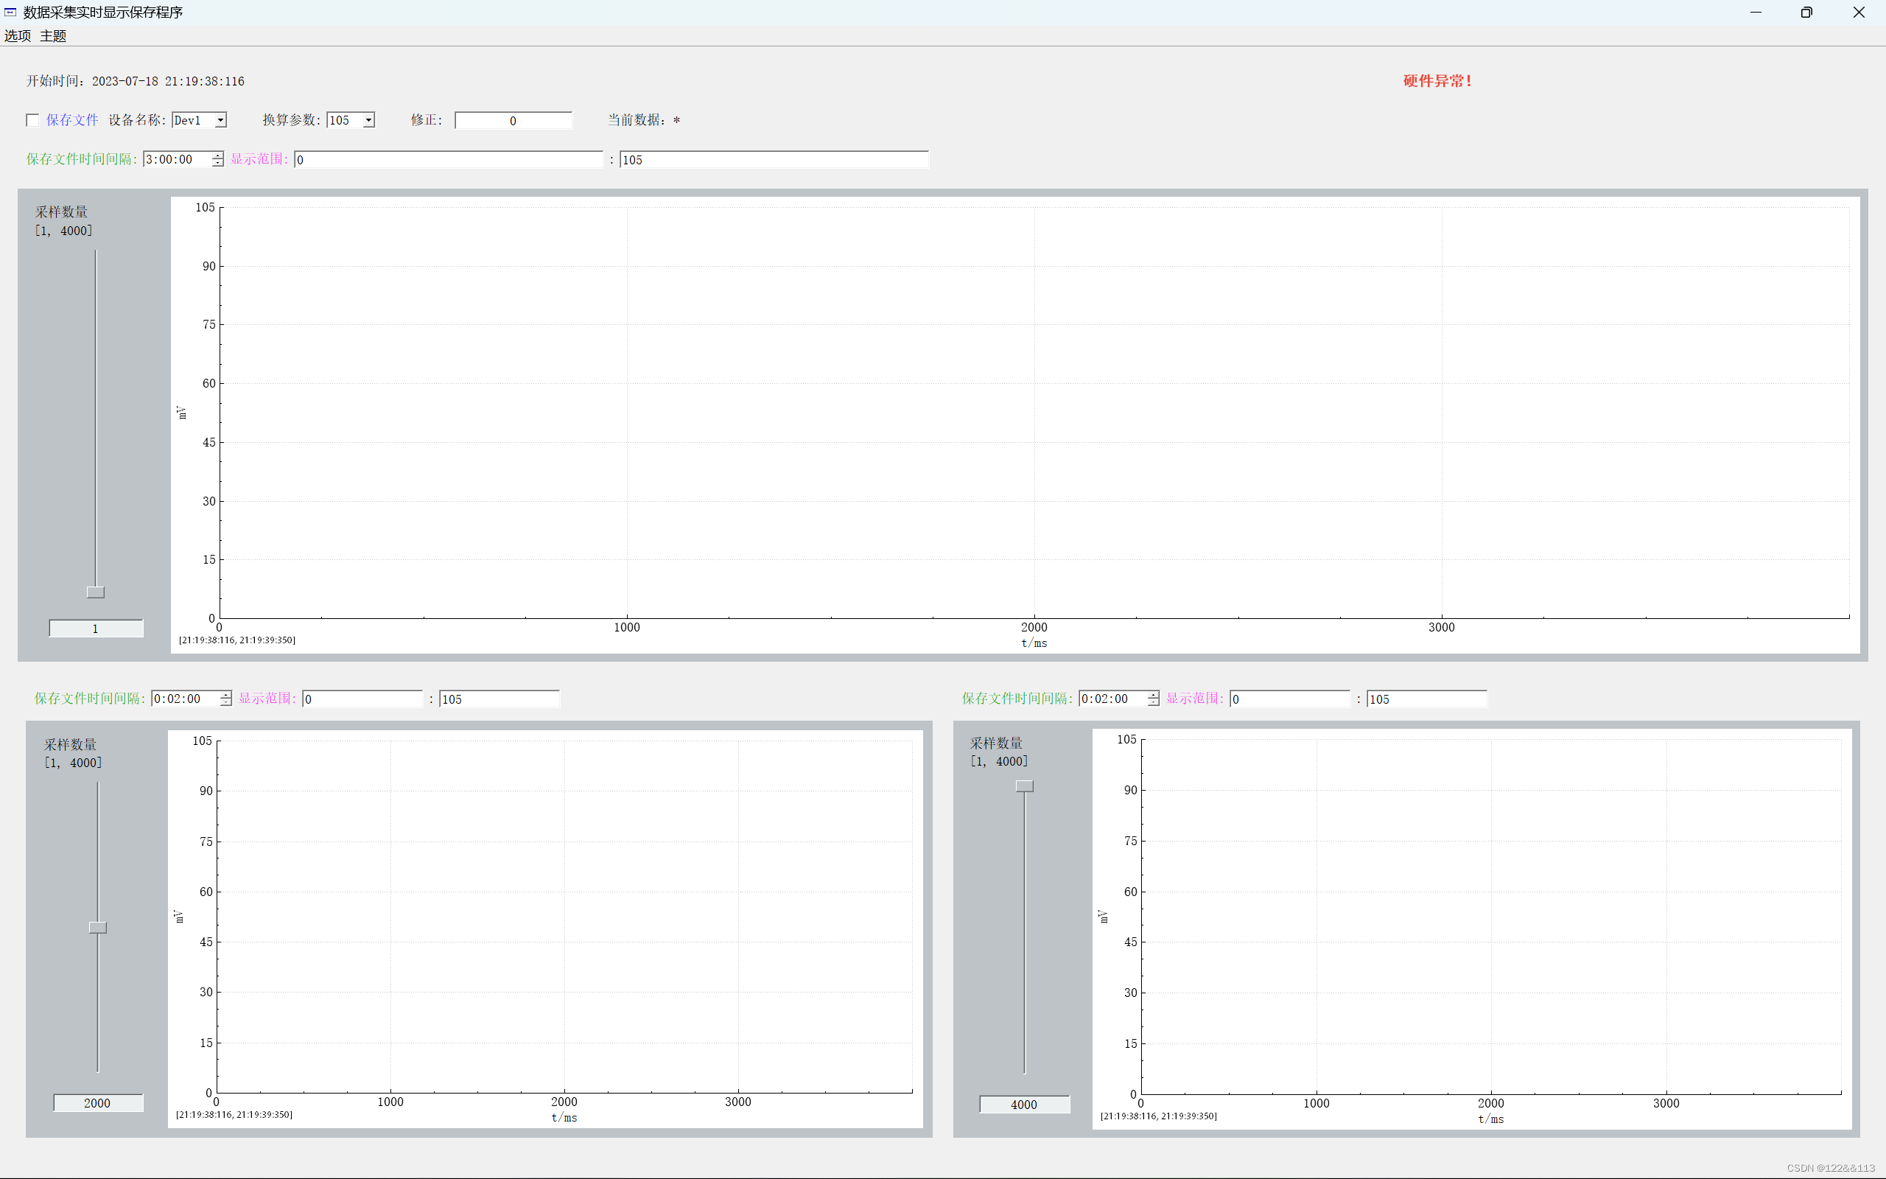The height and width of the screenshot is (1179, 1886).
Task: Click the 当前数据 label
Action: pos(644,120)
